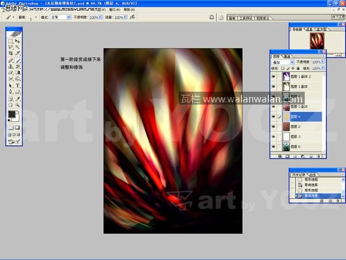346x260 pixels.
Task: Toggle visibility of layer 图层 2
Action: click(x=274, y=127)
